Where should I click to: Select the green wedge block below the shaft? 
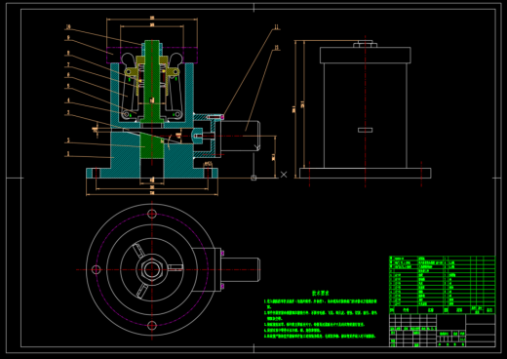coord(152,146)
